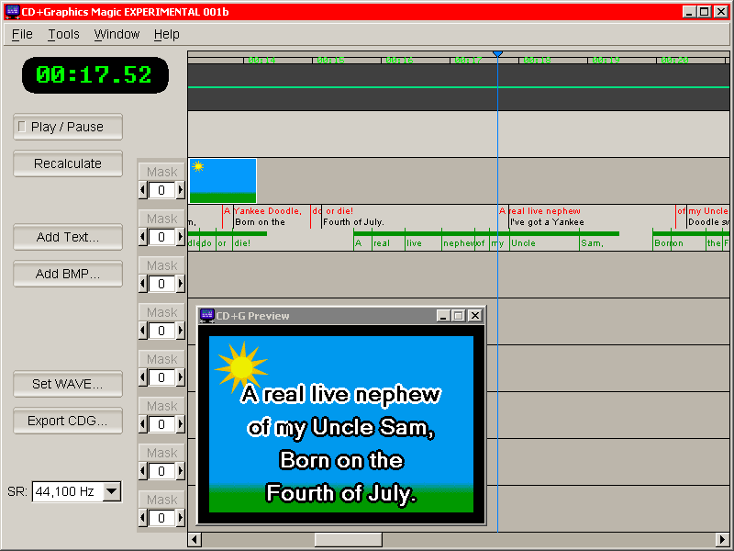Click the Add BMP... button
734x551 pixels.
(x=68, y=274)
